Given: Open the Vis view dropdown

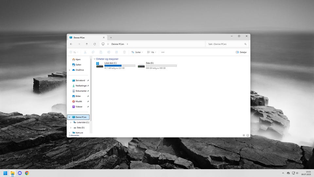Looking at the screenshot, I should tap(151, 52).
